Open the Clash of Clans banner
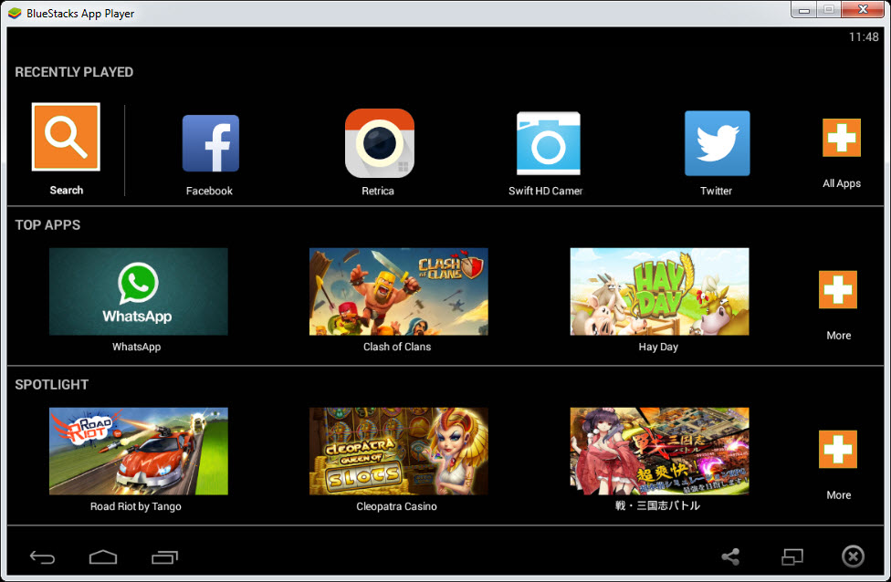This screenshot has height=582, width=891. [x=398, y=291]
